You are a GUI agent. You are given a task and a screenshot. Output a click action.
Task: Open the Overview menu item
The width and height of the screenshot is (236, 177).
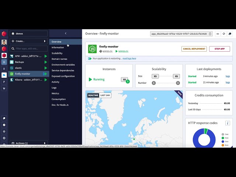point(66,42)
